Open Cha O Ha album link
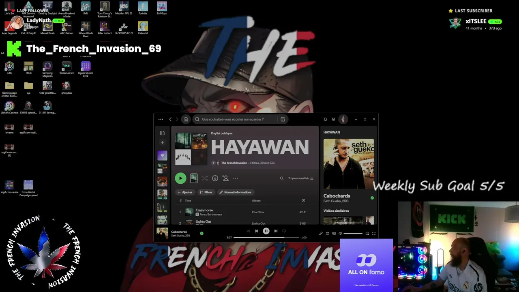This screenshot has height=292, width=519. (x=258, y=212)
